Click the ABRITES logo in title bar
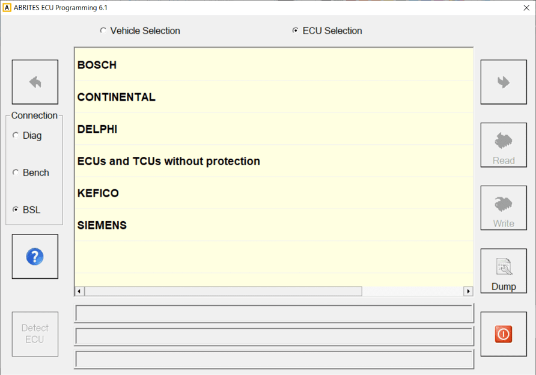Image resolution: width=536 pixels, height=375 pixels. pyautogui.click(x=7, y=8)
